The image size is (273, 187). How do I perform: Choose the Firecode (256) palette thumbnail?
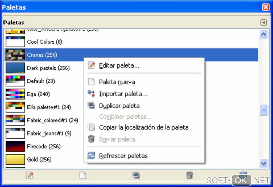pyautogui.click(x=15, y=147)
